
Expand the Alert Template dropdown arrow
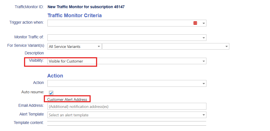point(203,115)
